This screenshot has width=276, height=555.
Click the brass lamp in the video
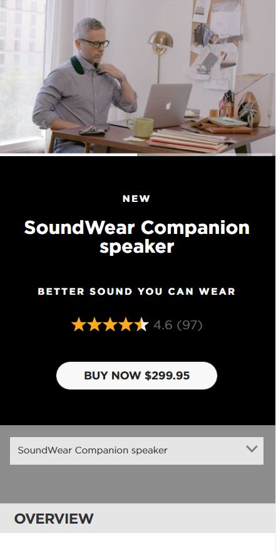pos(160,56)
